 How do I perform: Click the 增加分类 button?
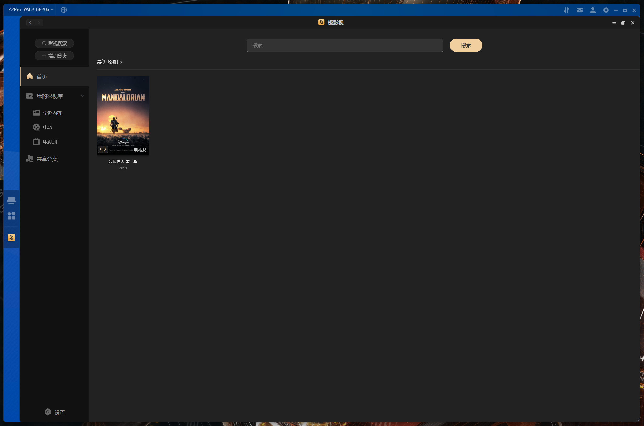point(54,56)
